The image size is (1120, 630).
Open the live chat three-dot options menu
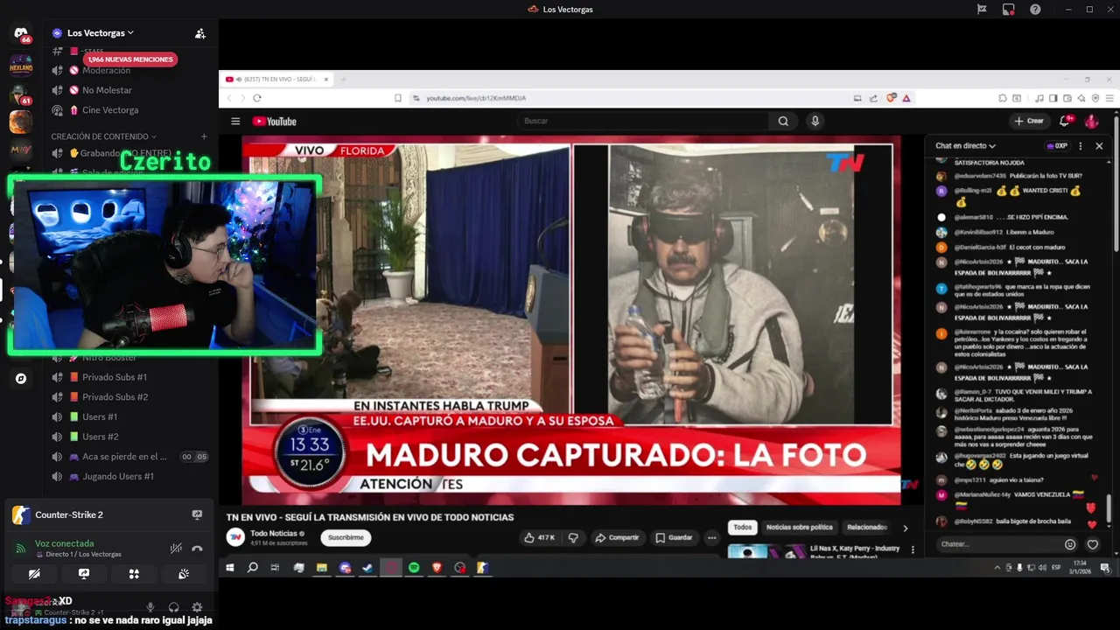click(1081, 146)
